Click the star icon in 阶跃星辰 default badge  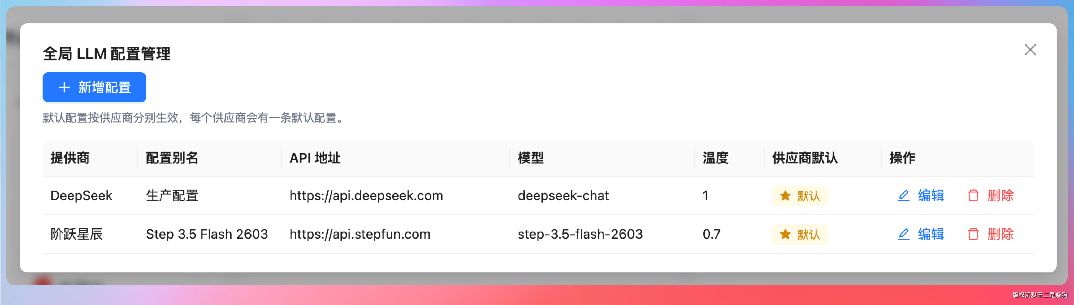[785, 234]
